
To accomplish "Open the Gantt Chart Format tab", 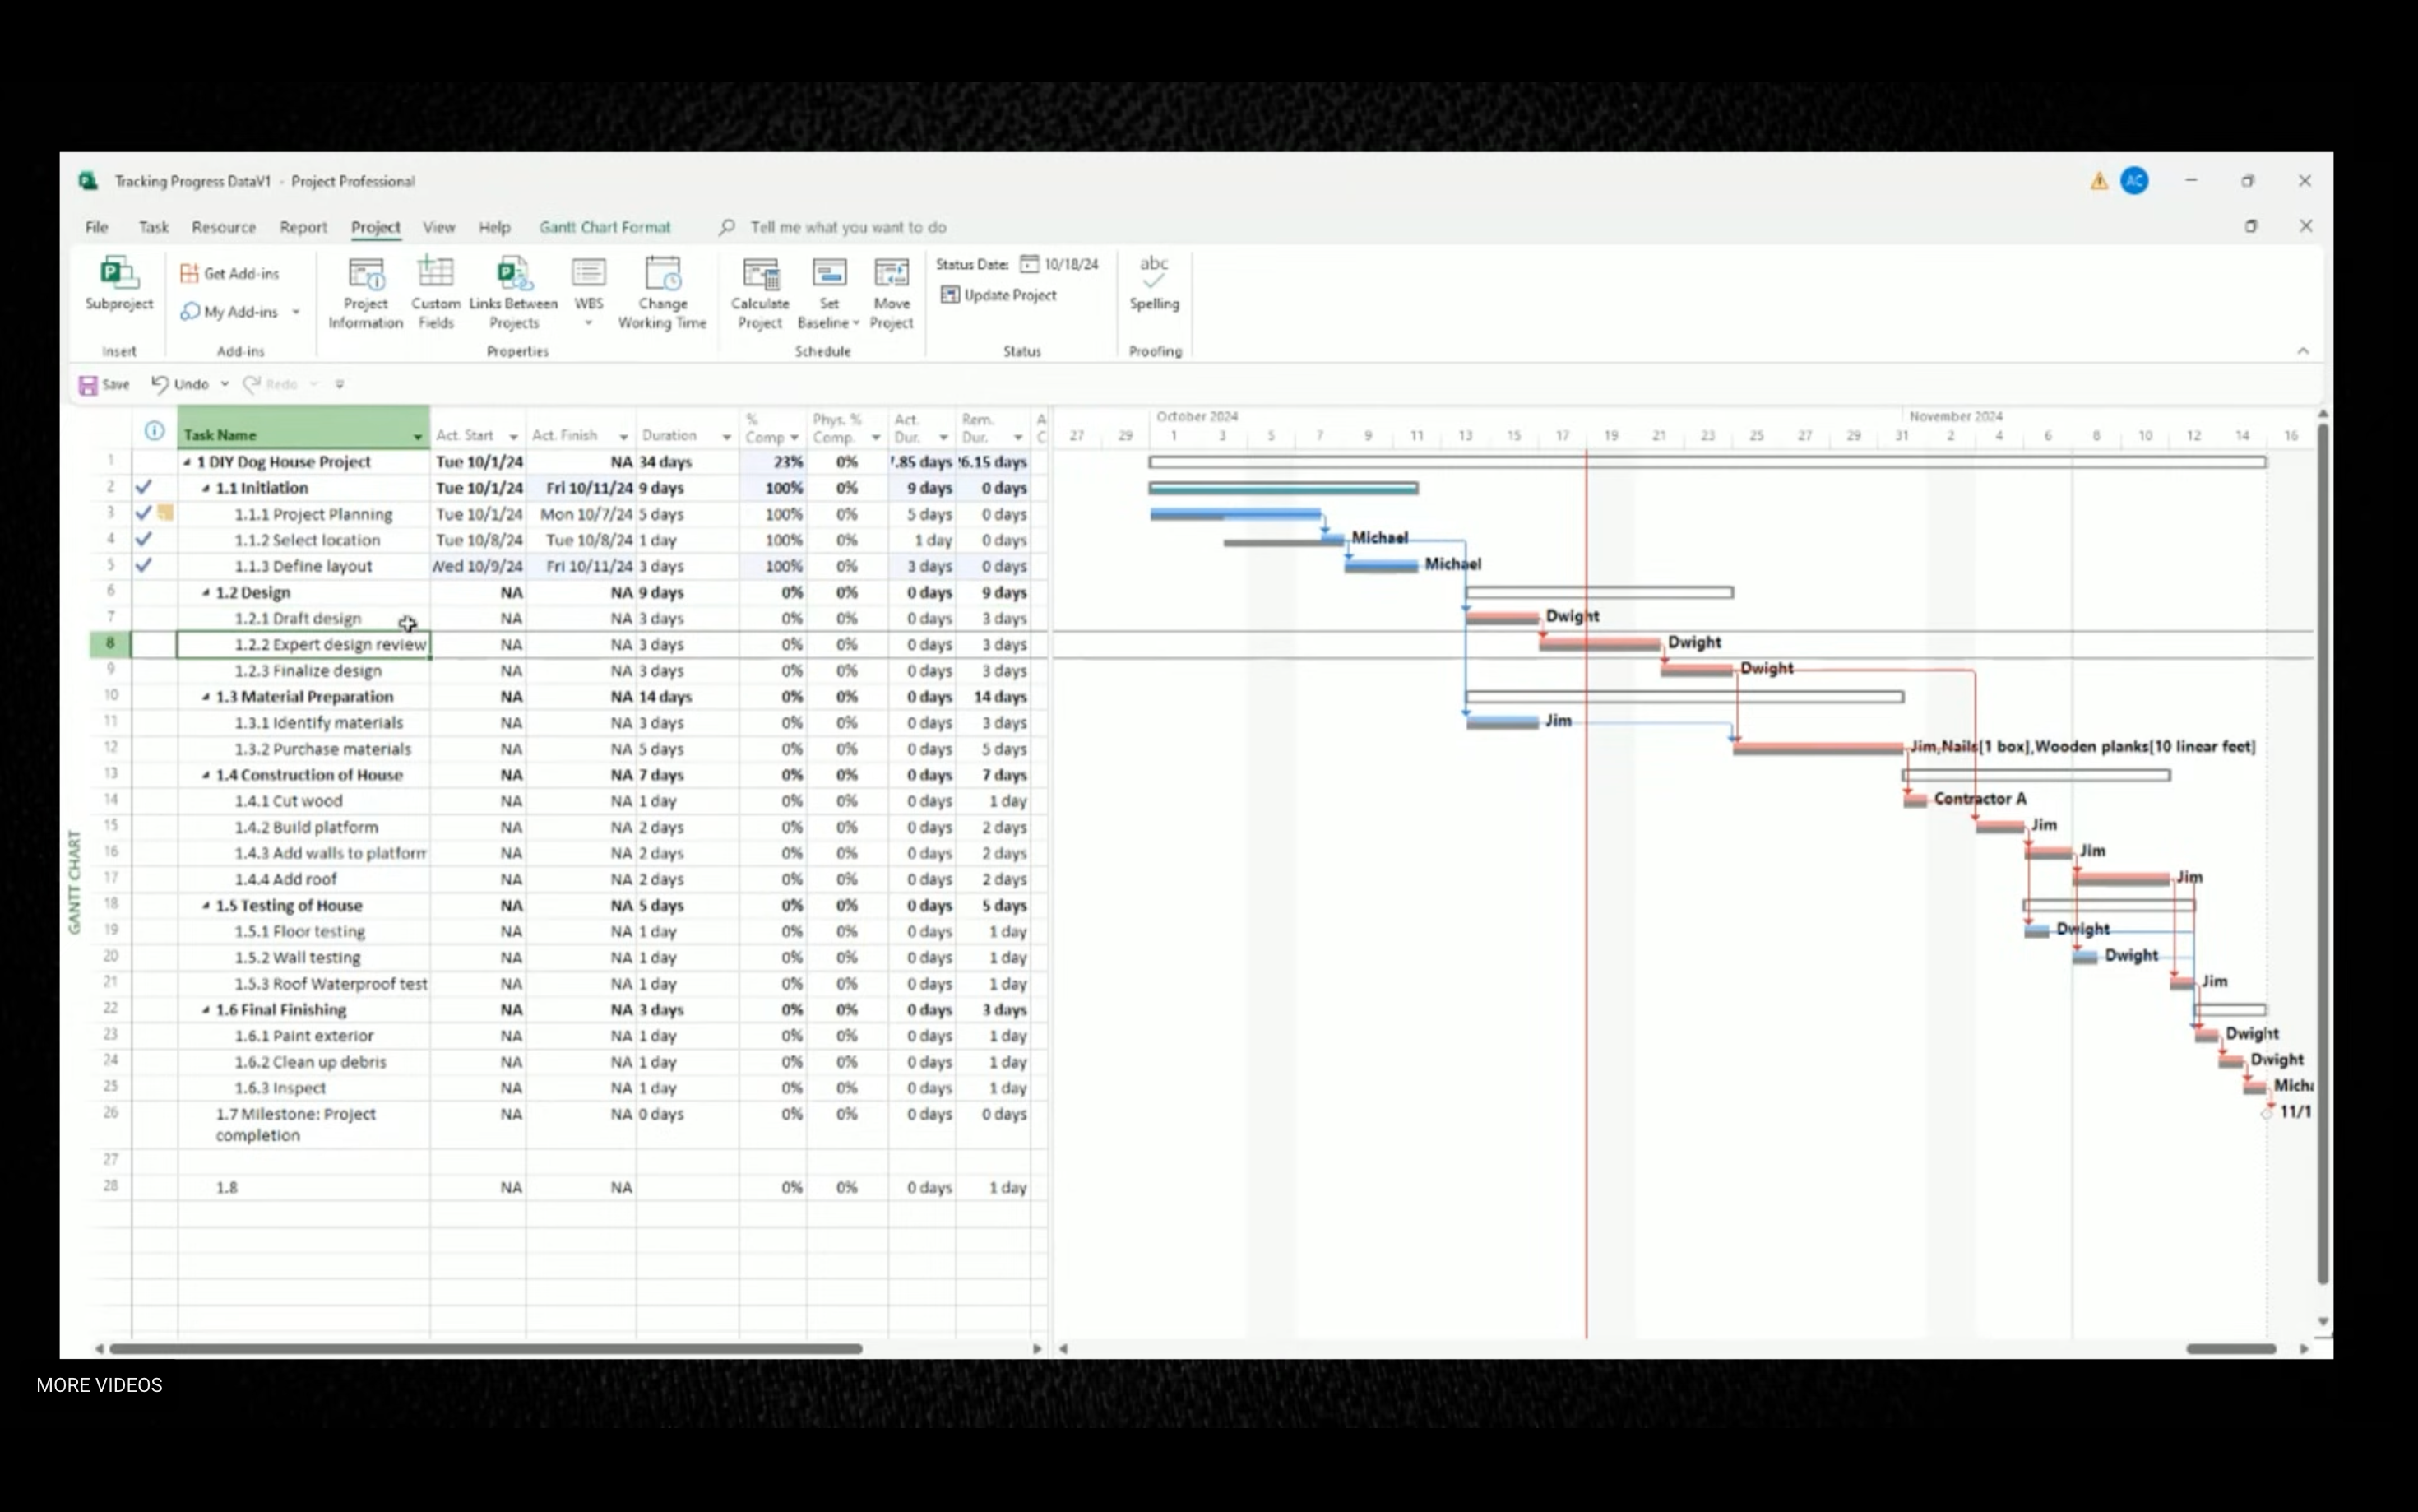I will coord(604,227).
